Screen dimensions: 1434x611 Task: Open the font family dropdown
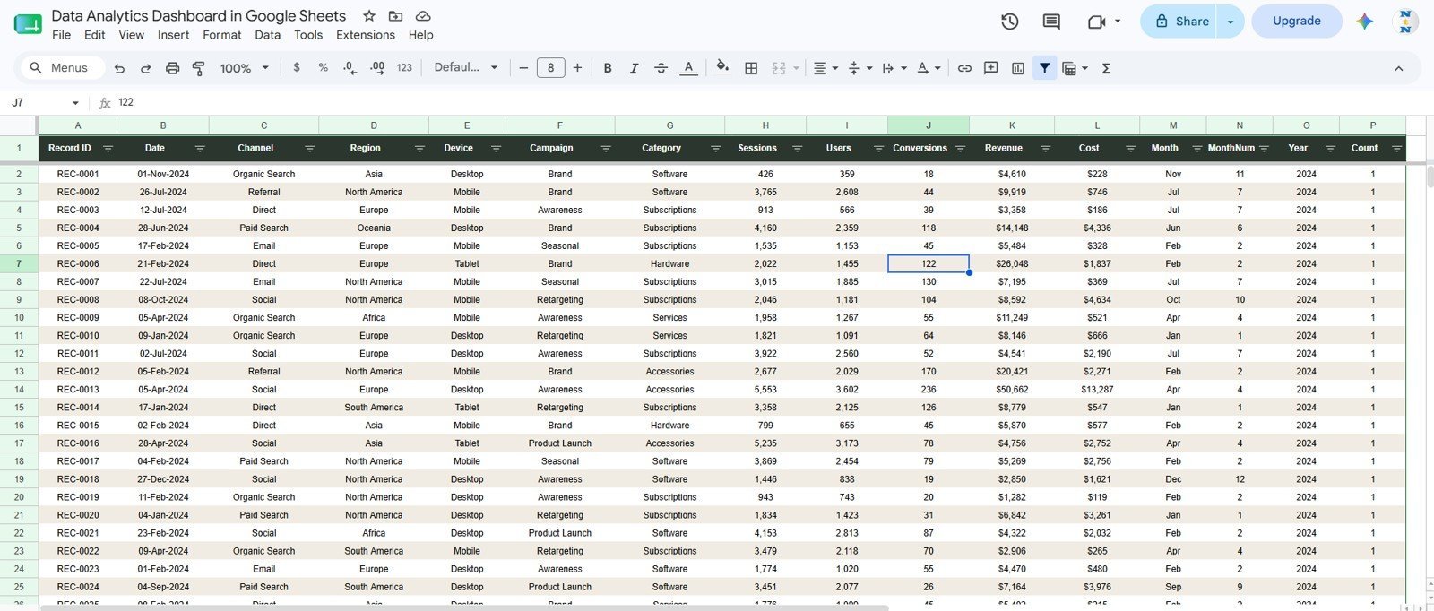pyautogui.click(x=465, y=68)
